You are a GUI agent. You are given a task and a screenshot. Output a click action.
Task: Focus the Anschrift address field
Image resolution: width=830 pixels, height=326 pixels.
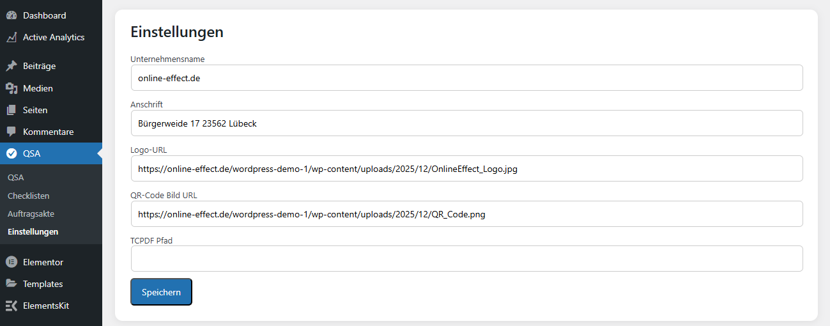click(x=466, y=123)
